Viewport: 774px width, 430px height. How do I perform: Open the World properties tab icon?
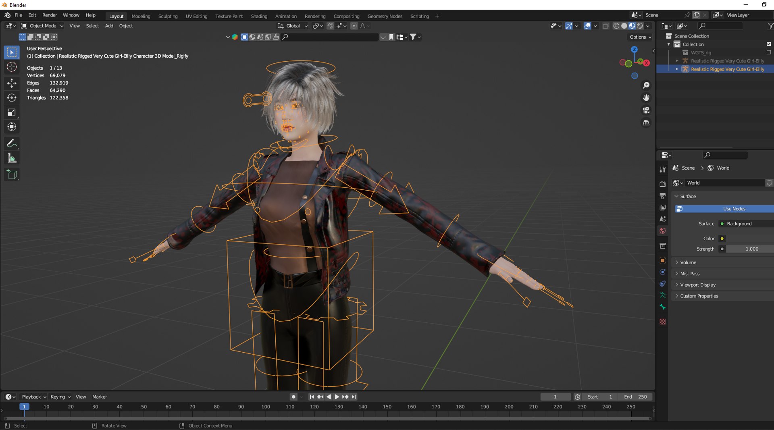tap(662, 231)
